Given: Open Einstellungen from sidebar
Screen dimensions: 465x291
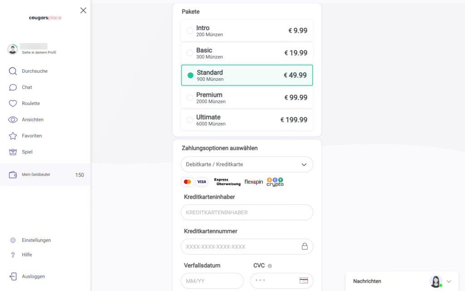Looking at the screenshot, I should point(36,240).
